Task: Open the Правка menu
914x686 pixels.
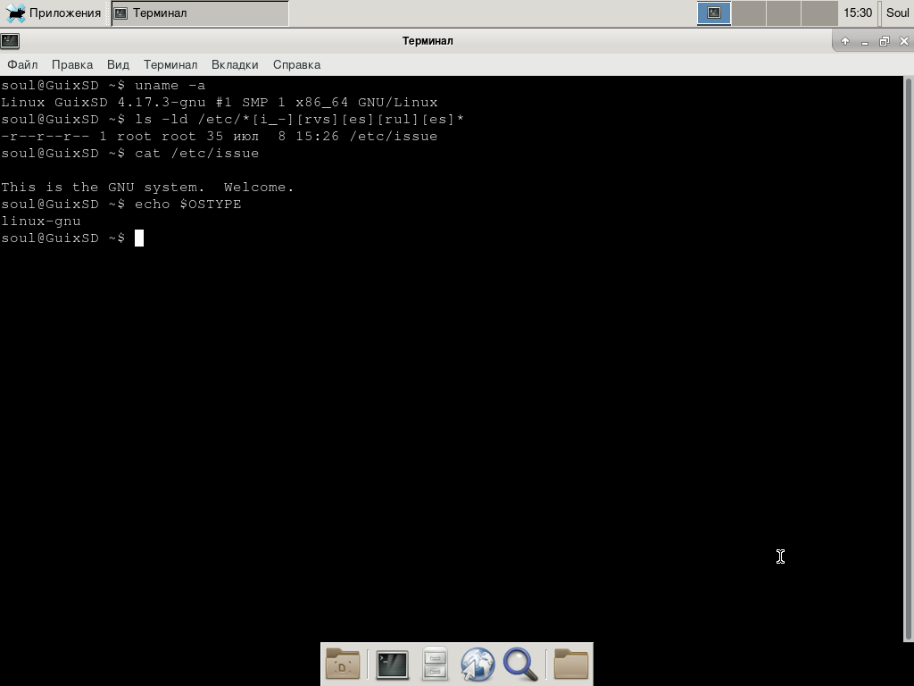Action: tap(72, 64)
